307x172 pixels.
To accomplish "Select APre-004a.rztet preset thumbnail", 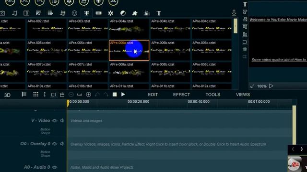I will click(x=129, y=29).
